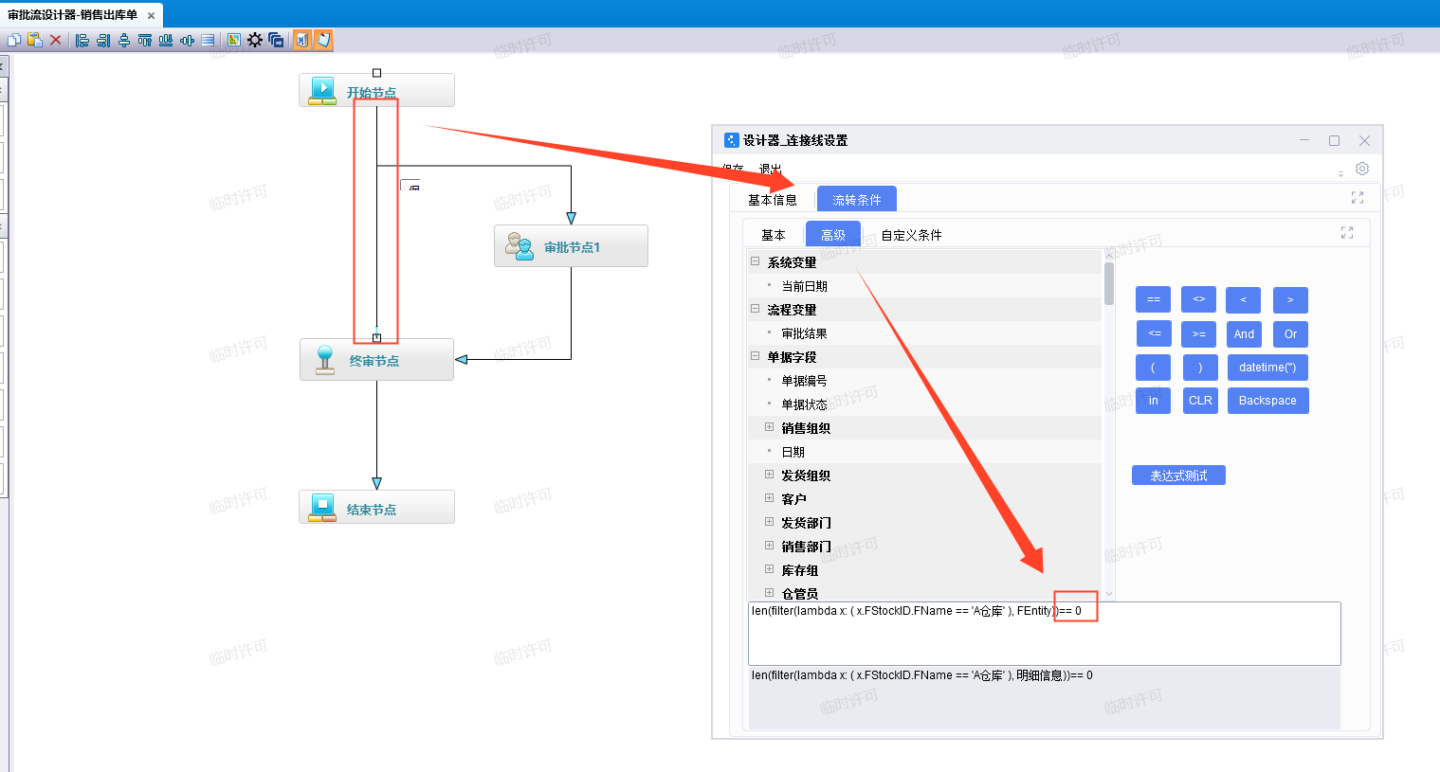Click the paste icon in the designer toolbar
Image resolution: width=1440 pixels, height=772 pixels.
coord(35,40)
